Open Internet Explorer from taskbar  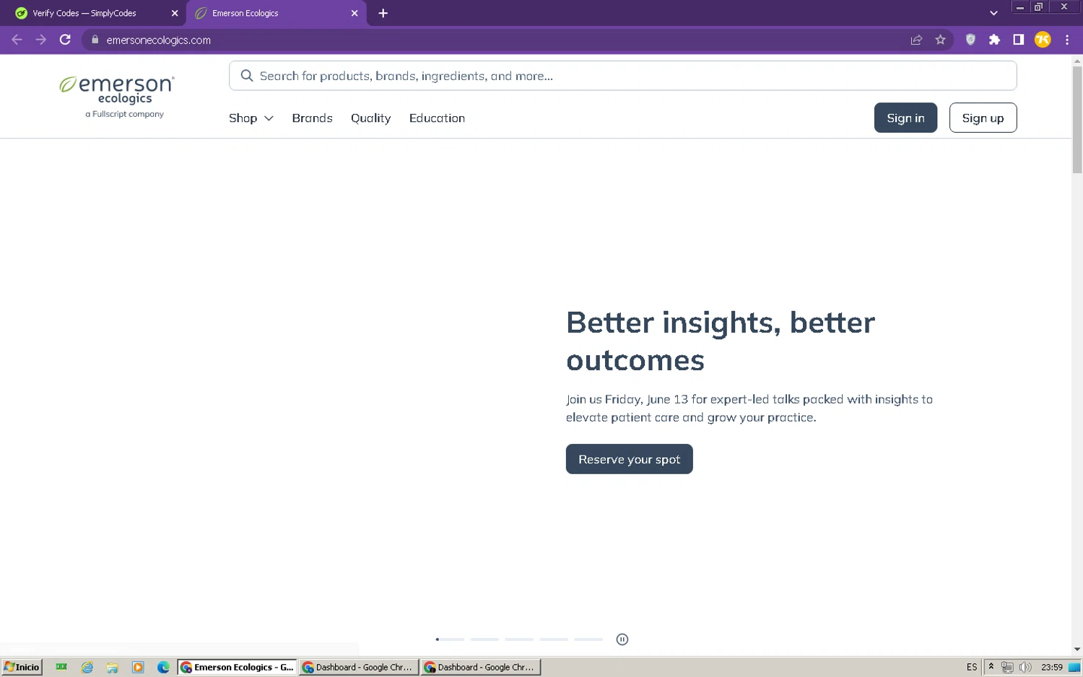point(87,667)
